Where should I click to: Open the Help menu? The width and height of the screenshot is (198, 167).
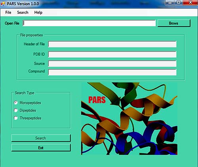(38, 12)
